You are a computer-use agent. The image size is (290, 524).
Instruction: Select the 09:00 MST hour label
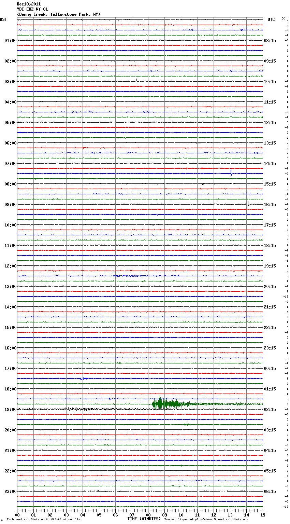(x=11, y=205)
